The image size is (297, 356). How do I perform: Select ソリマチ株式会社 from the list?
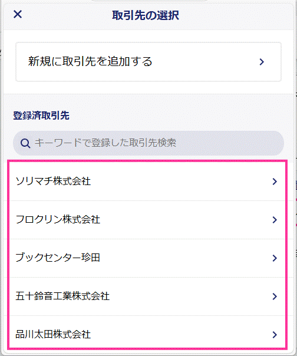point(53,182)
